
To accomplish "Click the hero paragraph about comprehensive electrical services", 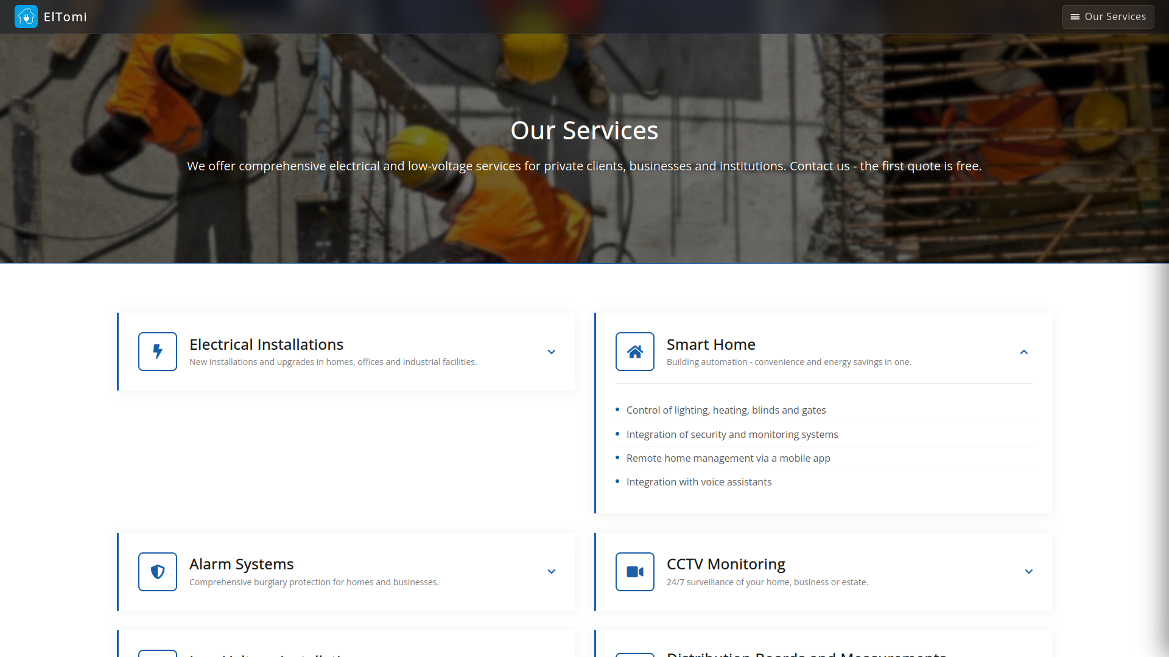I will coord(584,166).
